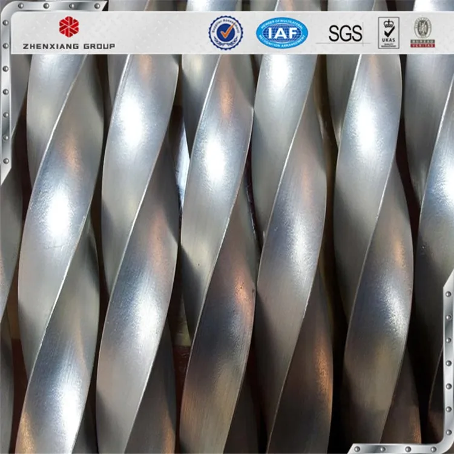
Task: Click the blue checkmark certification seal
Action: click(226, 33)
